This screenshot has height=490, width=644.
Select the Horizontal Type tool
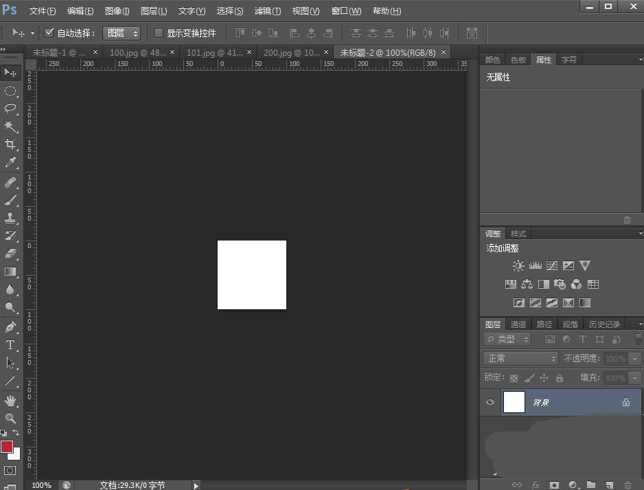tap(10, 345)
